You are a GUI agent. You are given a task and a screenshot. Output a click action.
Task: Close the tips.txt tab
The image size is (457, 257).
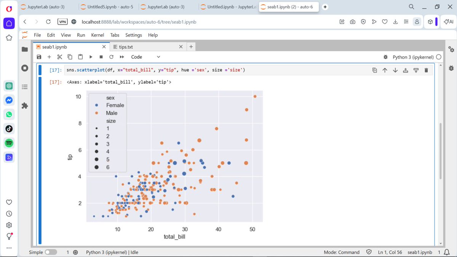click(181, 47)
